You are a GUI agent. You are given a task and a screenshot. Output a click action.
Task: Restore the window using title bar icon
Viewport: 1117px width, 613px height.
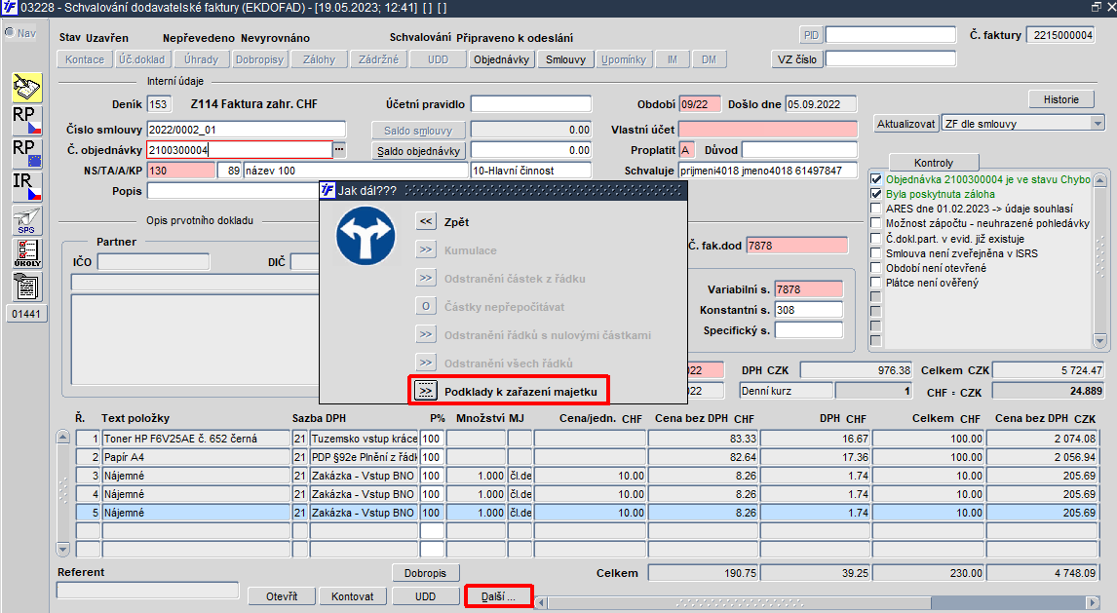[1097, 7]
